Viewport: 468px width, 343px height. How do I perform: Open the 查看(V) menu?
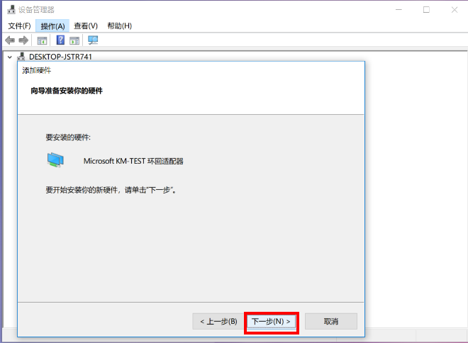pos(86,26)
